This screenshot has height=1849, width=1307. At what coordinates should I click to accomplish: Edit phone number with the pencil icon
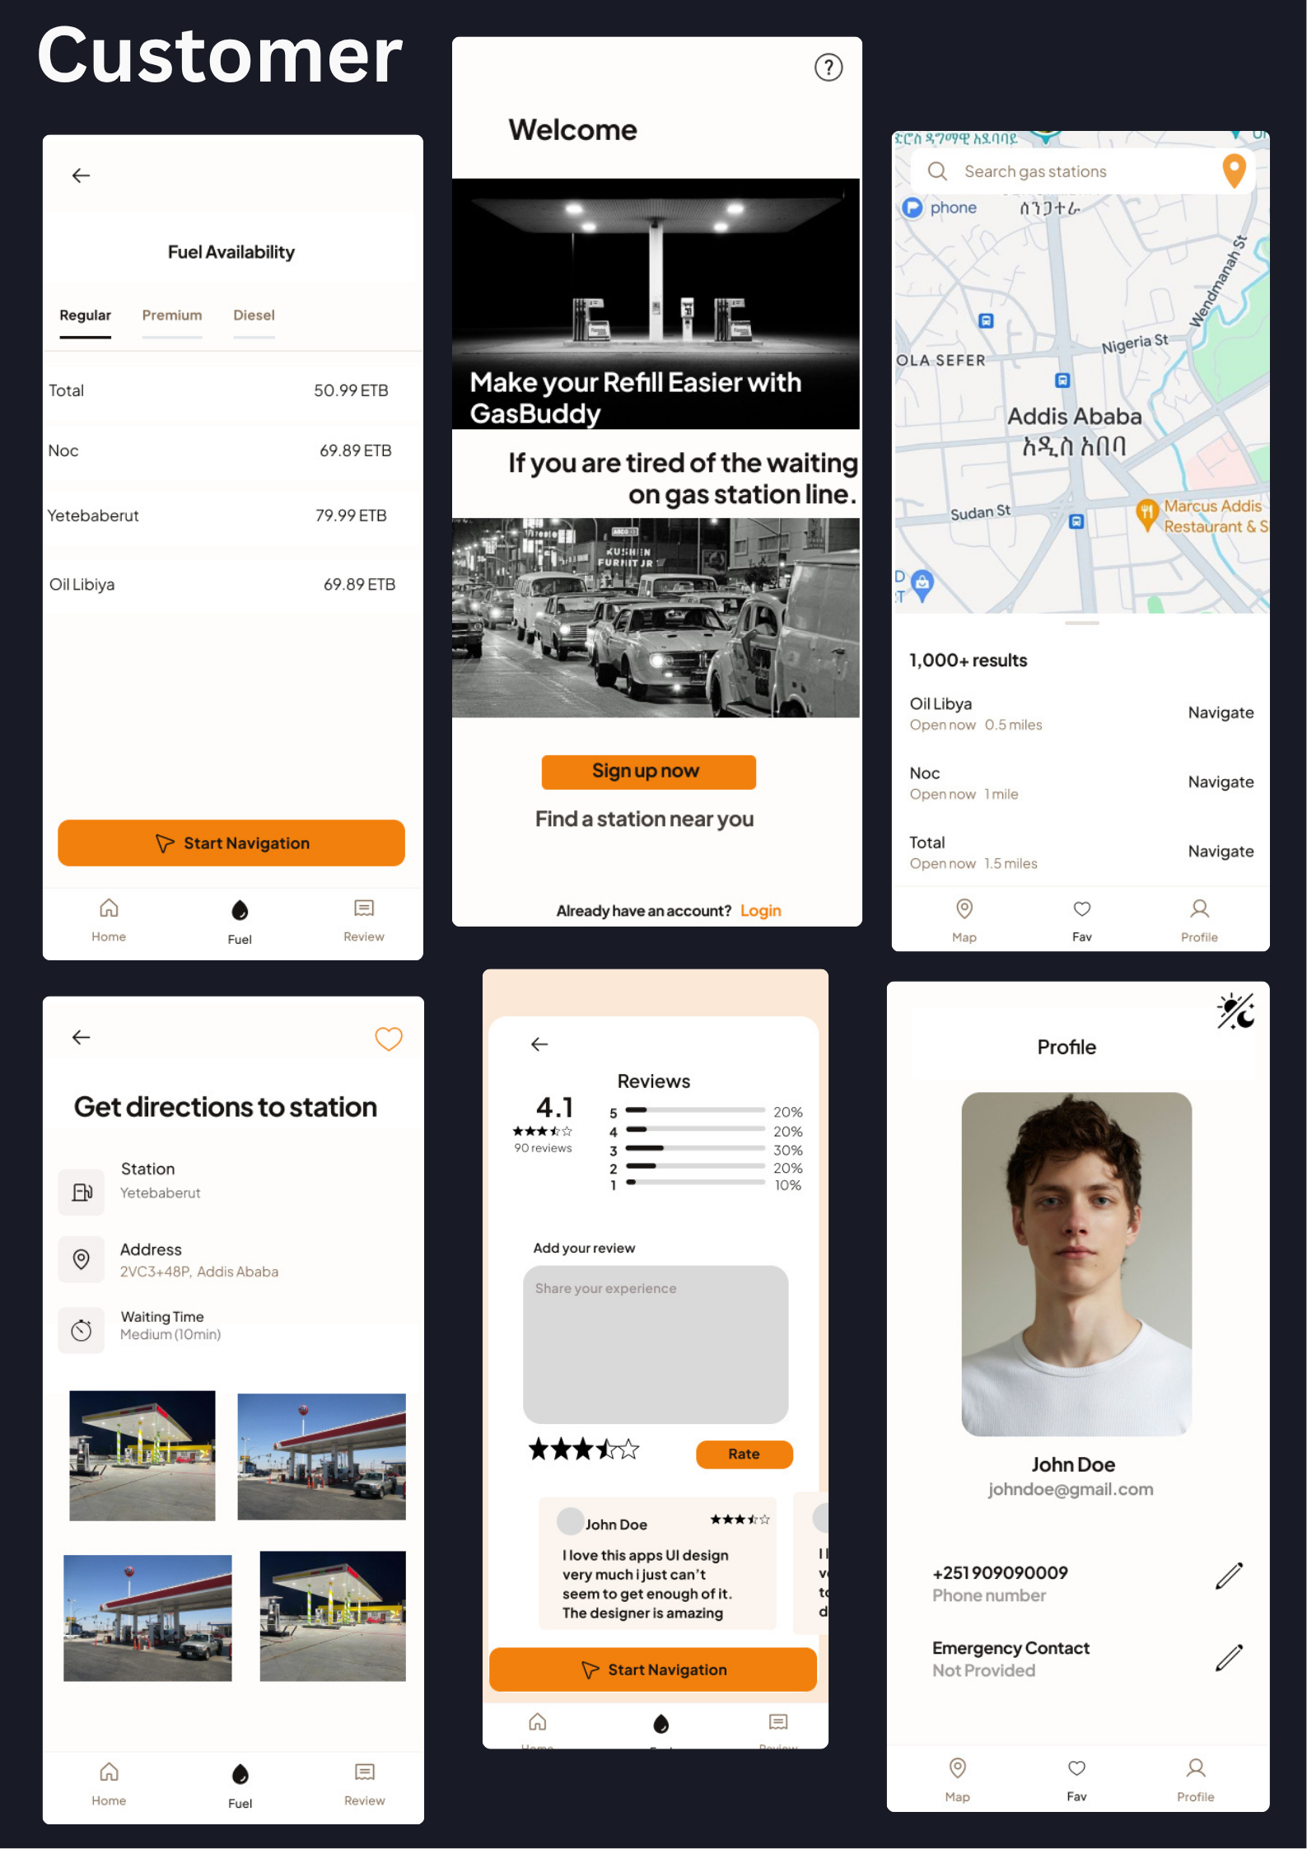pos(1228,1576)
